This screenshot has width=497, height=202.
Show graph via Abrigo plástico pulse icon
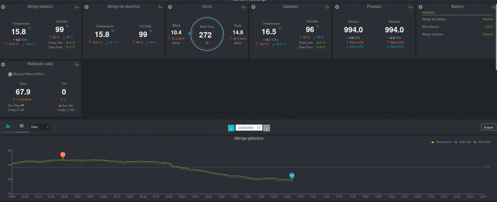(x=77, y=6)
